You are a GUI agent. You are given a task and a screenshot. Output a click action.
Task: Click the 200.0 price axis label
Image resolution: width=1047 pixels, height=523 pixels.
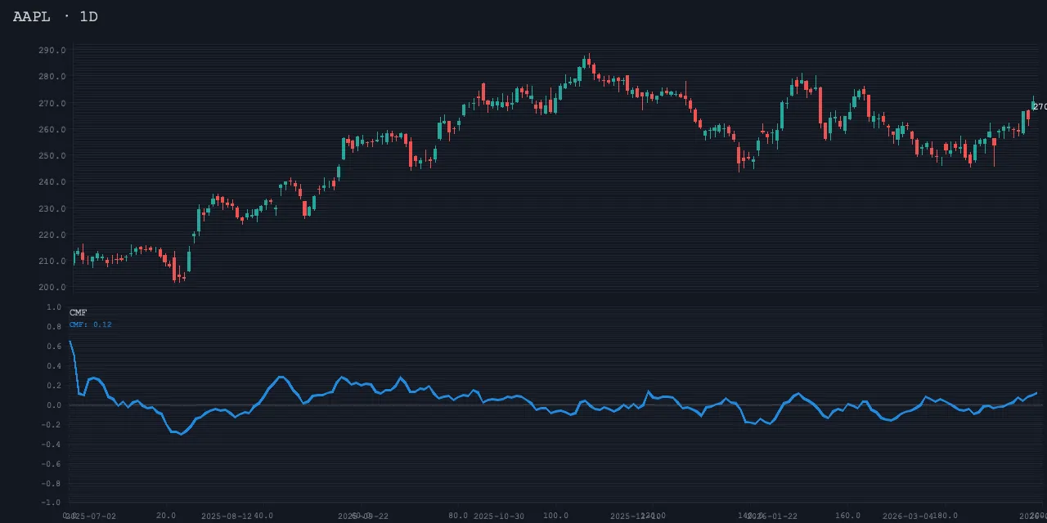(x=52, y=288)
